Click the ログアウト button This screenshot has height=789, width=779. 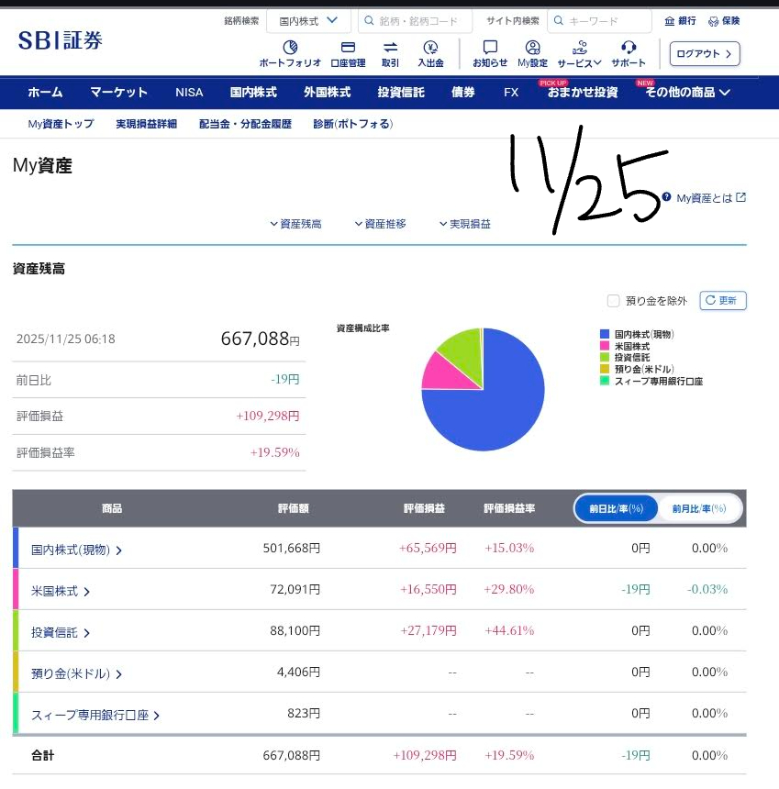(x=704, y=53)
